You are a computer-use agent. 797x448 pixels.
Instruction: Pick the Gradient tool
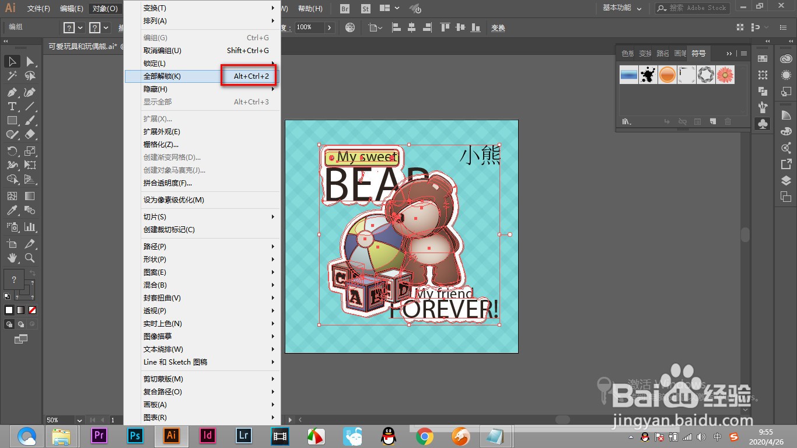pyautogui.click(x=30, y=196)
